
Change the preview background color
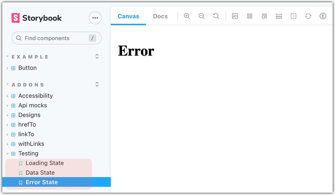[x=235, y=16]
